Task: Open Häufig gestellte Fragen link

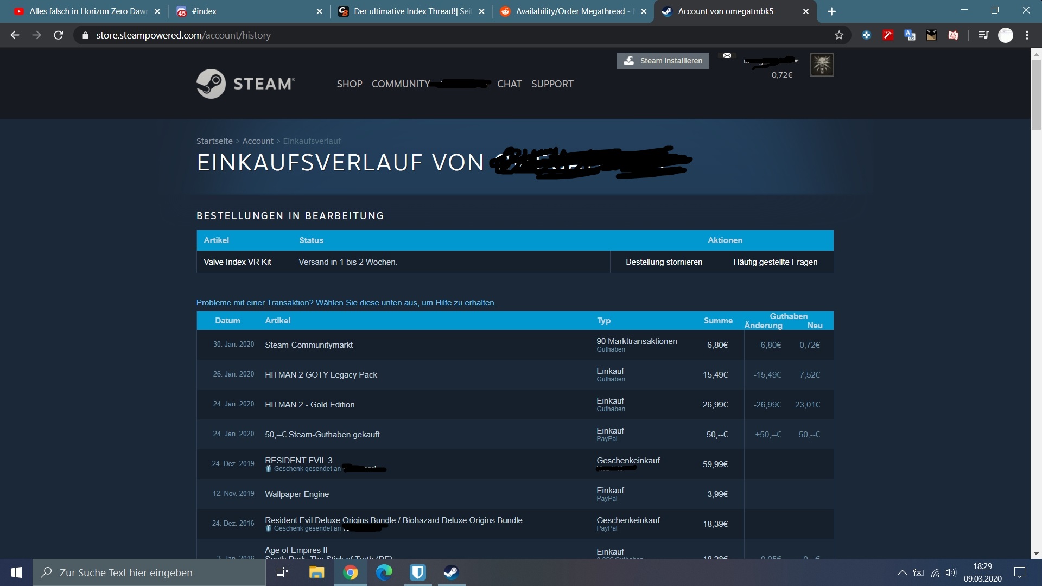Action: click(x=775, y=262)
